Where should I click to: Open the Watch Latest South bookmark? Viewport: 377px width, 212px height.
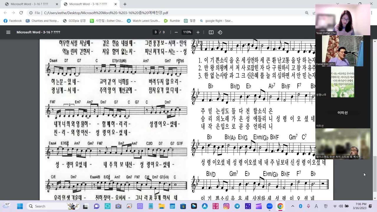143,21
